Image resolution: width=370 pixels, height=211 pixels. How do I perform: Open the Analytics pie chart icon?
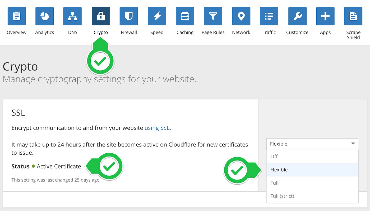click(x=44, y=16)
